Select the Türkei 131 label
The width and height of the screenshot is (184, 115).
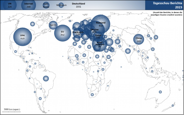[x=98, y=36]
